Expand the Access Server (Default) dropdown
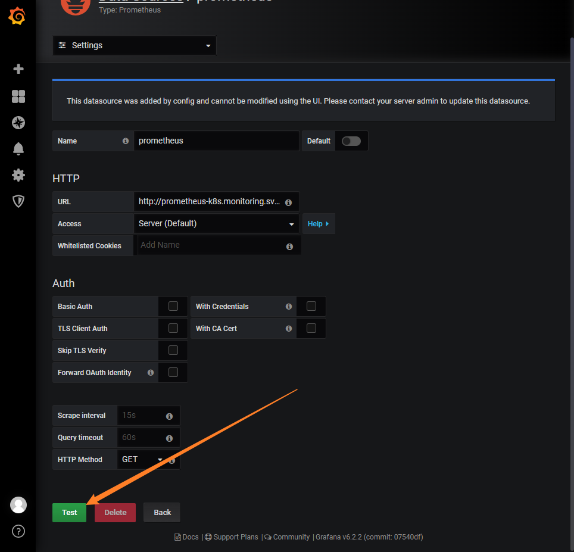574x552 pixels. point(217,224)
